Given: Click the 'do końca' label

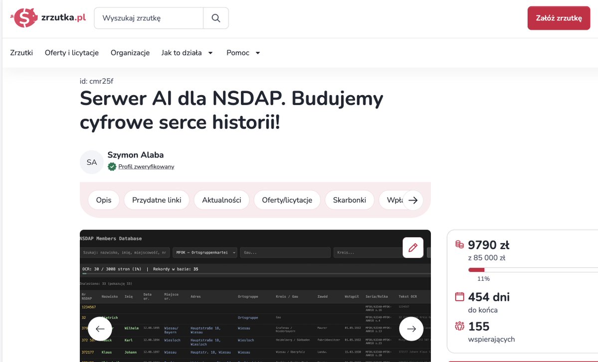Looking at the screenshot, I should pos(483,310).
